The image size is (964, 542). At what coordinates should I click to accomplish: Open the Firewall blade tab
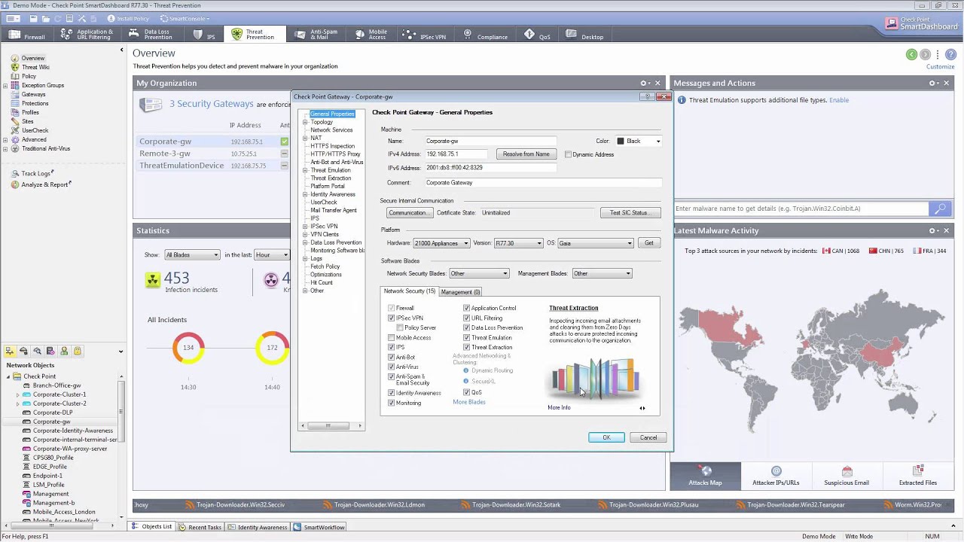click(27, 35)
